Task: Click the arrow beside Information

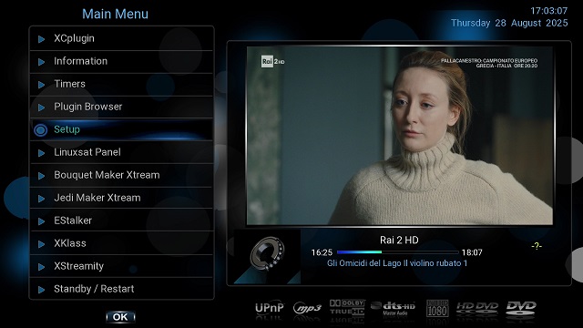Action: point(41,62)
